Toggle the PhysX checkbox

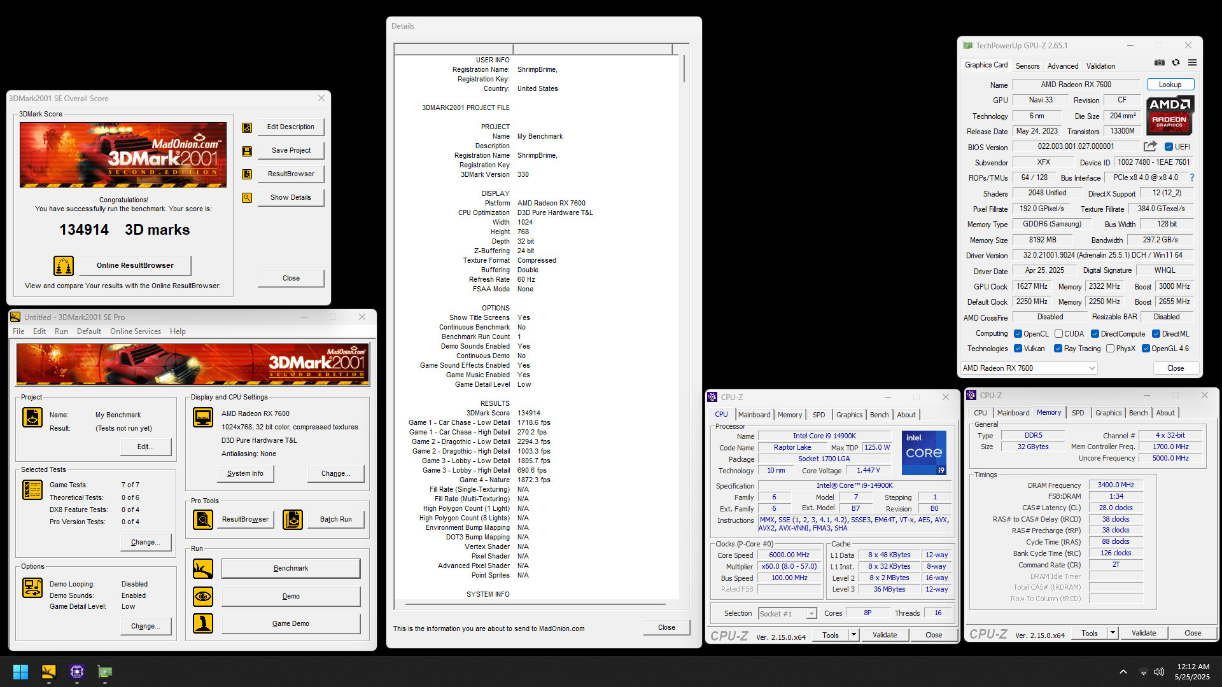coord(1110,349)
